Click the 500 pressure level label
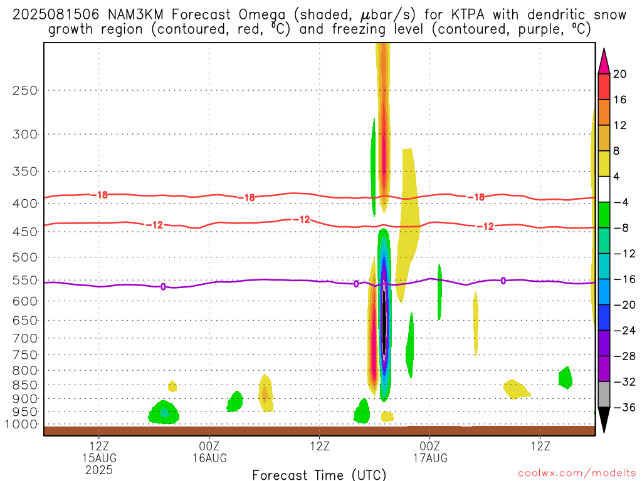The image size is (642, 481). (x=25, y=257)
